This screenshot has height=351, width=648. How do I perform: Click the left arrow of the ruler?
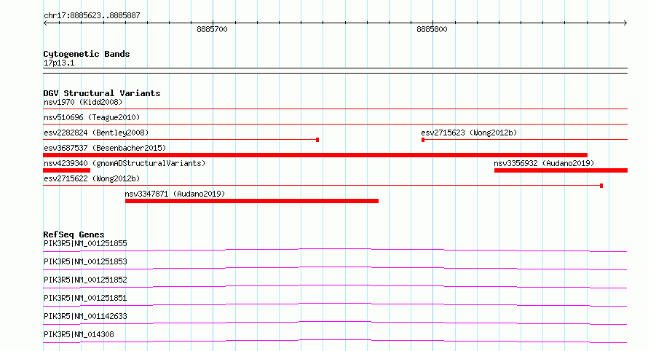(x=46, y=23)
